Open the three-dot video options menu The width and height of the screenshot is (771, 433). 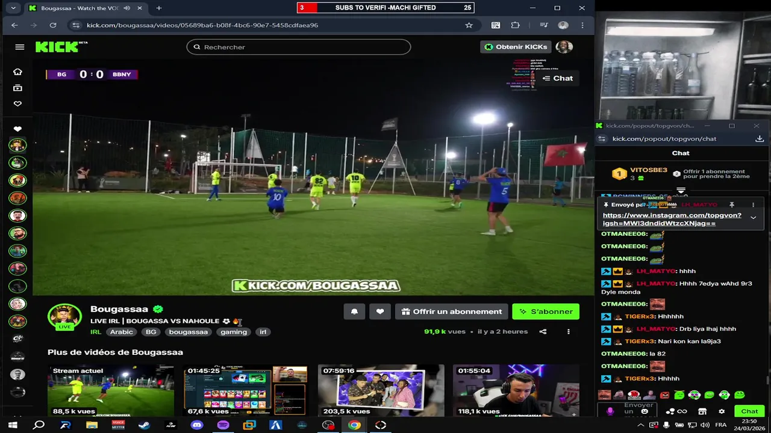coord(568,331)
